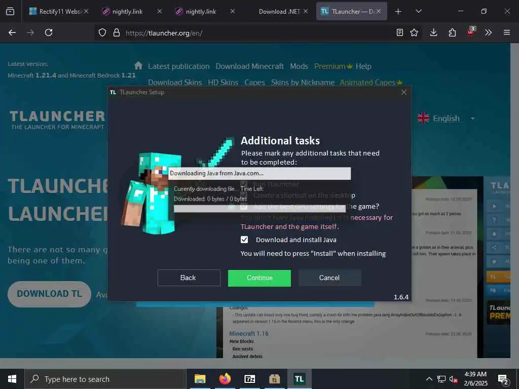Open a new browser tab
The image size is (519, 389).
[x=398, y=12]
